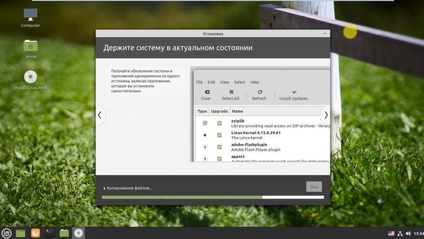Open the file manager from taskbar
Viewport: 424px width, 239px height.
[x=64, y=233]
